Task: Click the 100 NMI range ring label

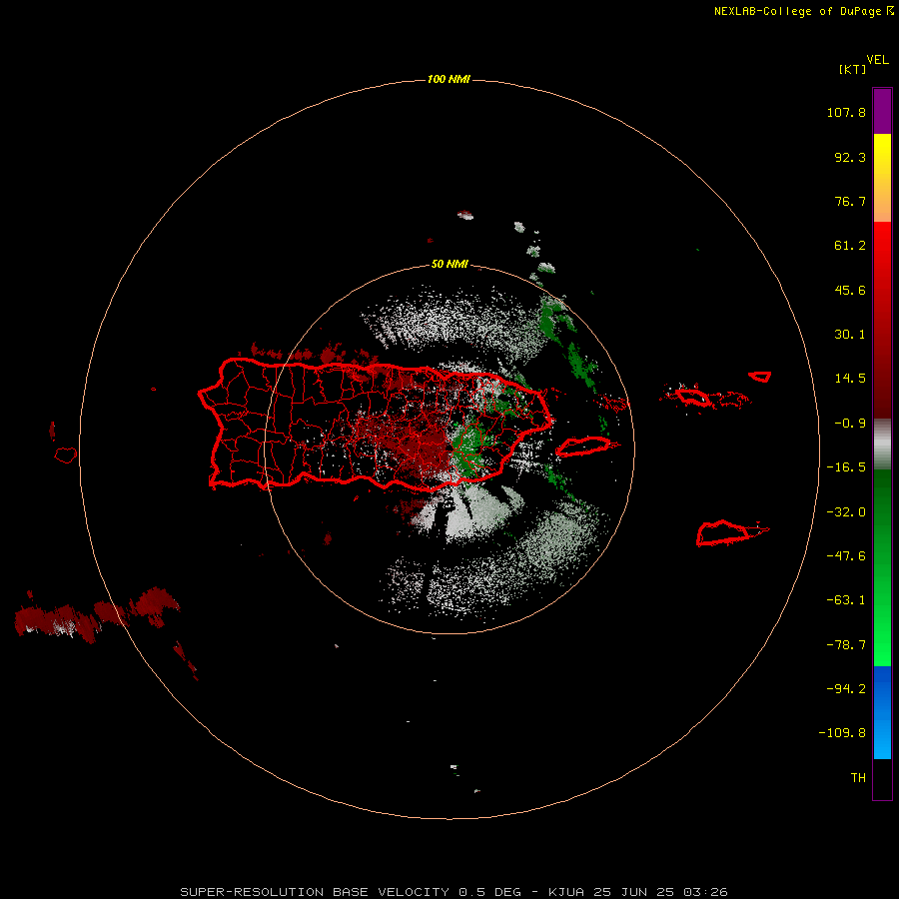Action: coord(449,79)
